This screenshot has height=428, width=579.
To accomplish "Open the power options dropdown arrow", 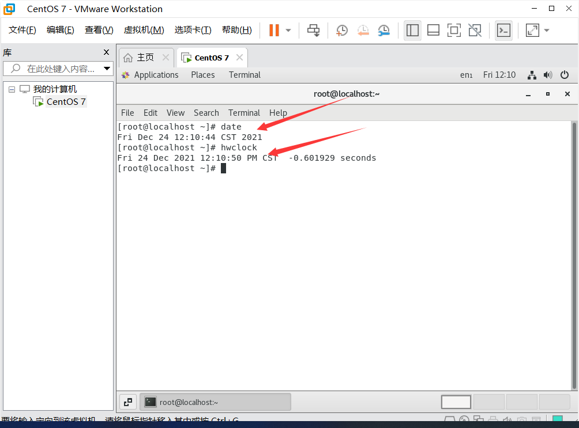I will click(x=288, y=31).
